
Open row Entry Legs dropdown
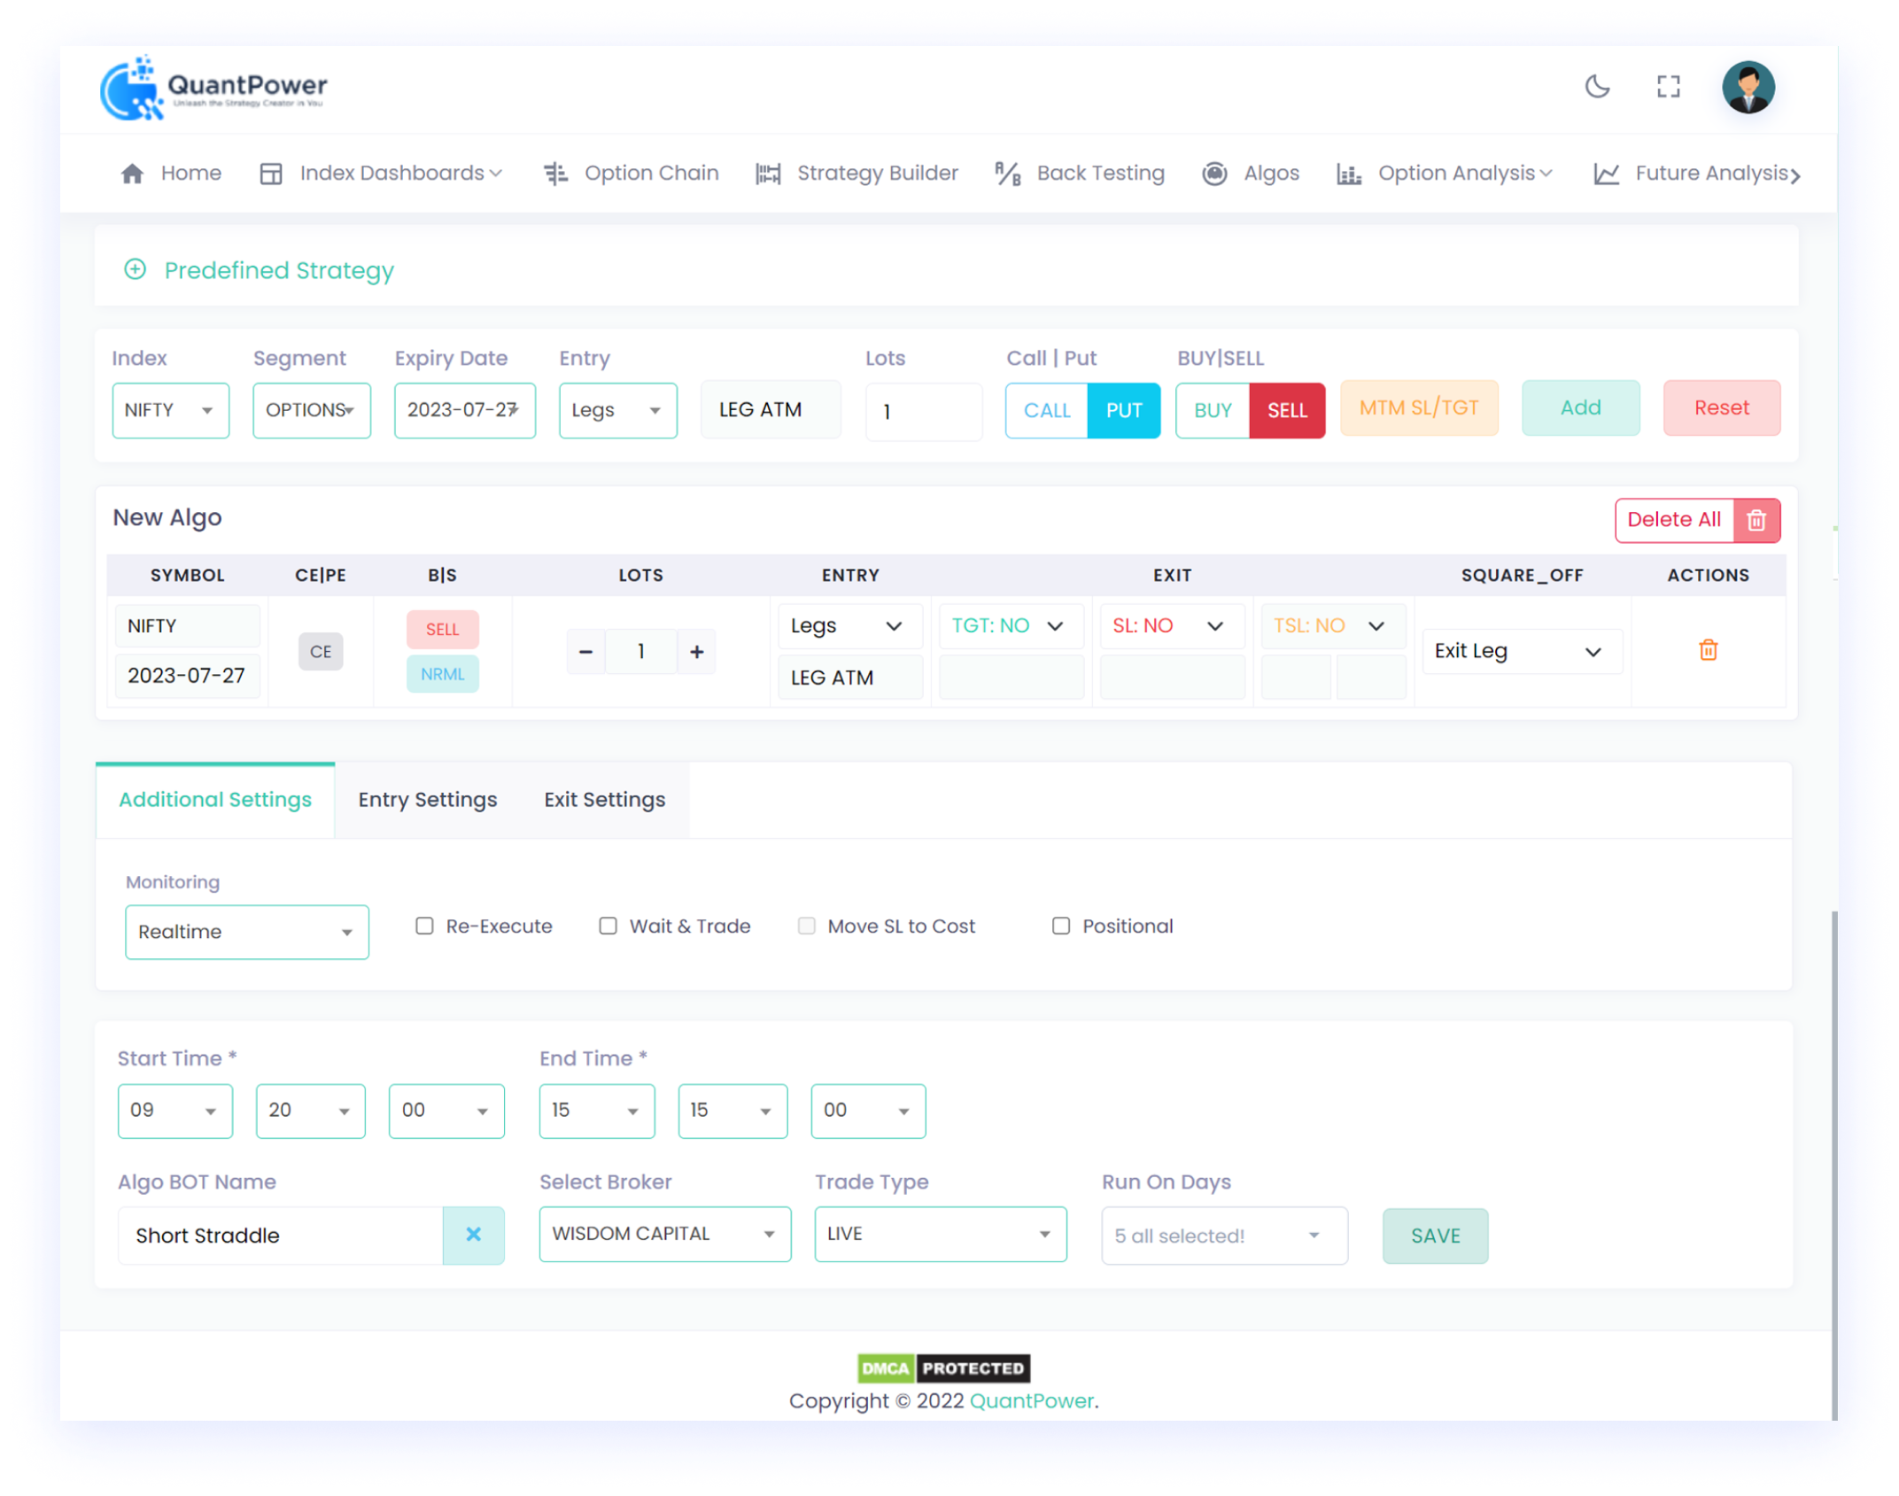[849, 625]
